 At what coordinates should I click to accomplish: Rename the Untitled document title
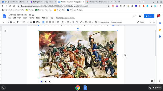pos(18,15)
